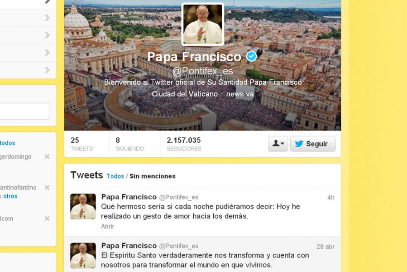
Task: Follow Papa Francisco with the Seguir button
Action: 313,144
